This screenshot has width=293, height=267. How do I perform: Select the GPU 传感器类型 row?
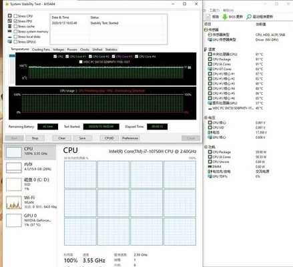tap(243, 40)
